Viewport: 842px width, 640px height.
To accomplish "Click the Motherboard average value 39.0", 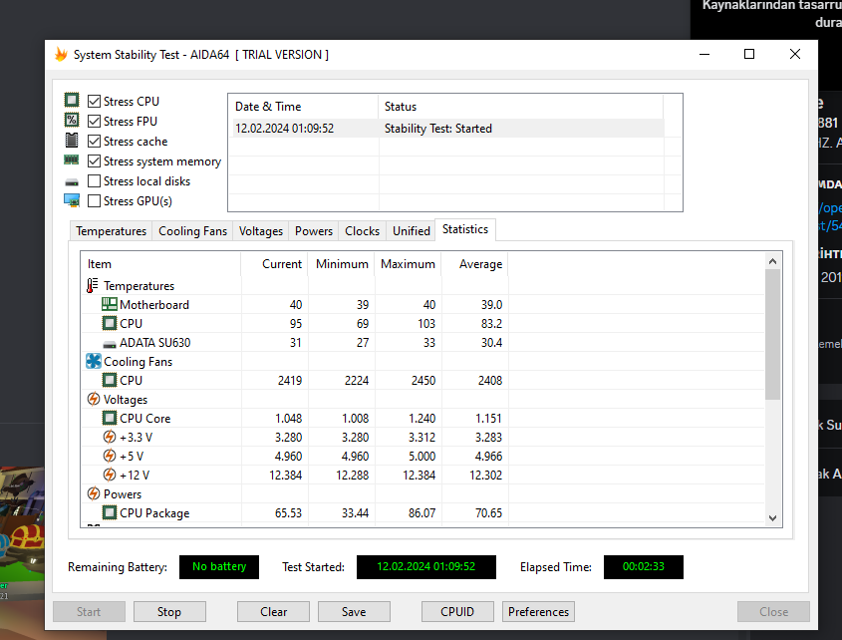I will [x=491, y=305].
